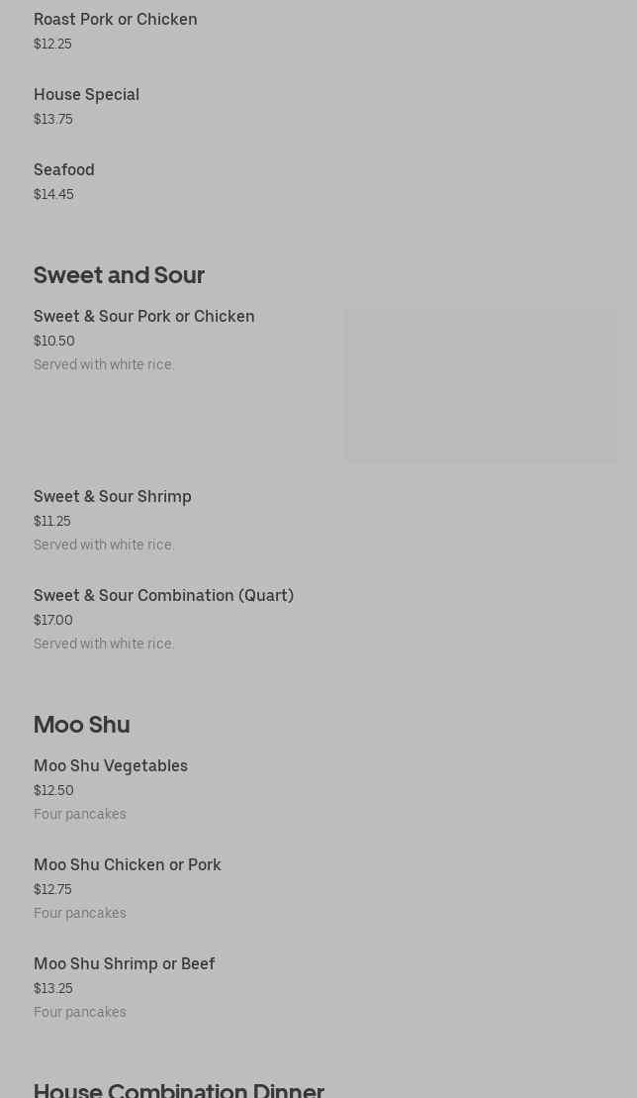Select the Sweet & Sour Shrimp item
637x1098 pixels.
point(113,497)
